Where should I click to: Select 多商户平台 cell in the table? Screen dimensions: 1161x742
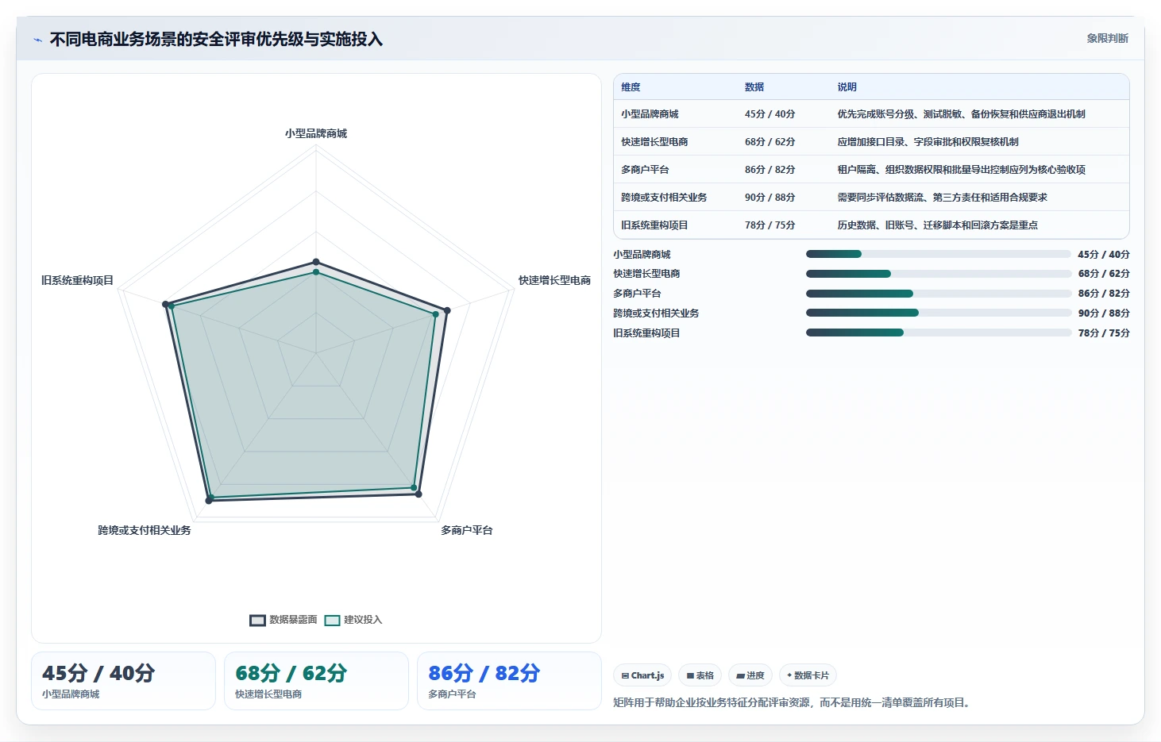coord(645,170)
